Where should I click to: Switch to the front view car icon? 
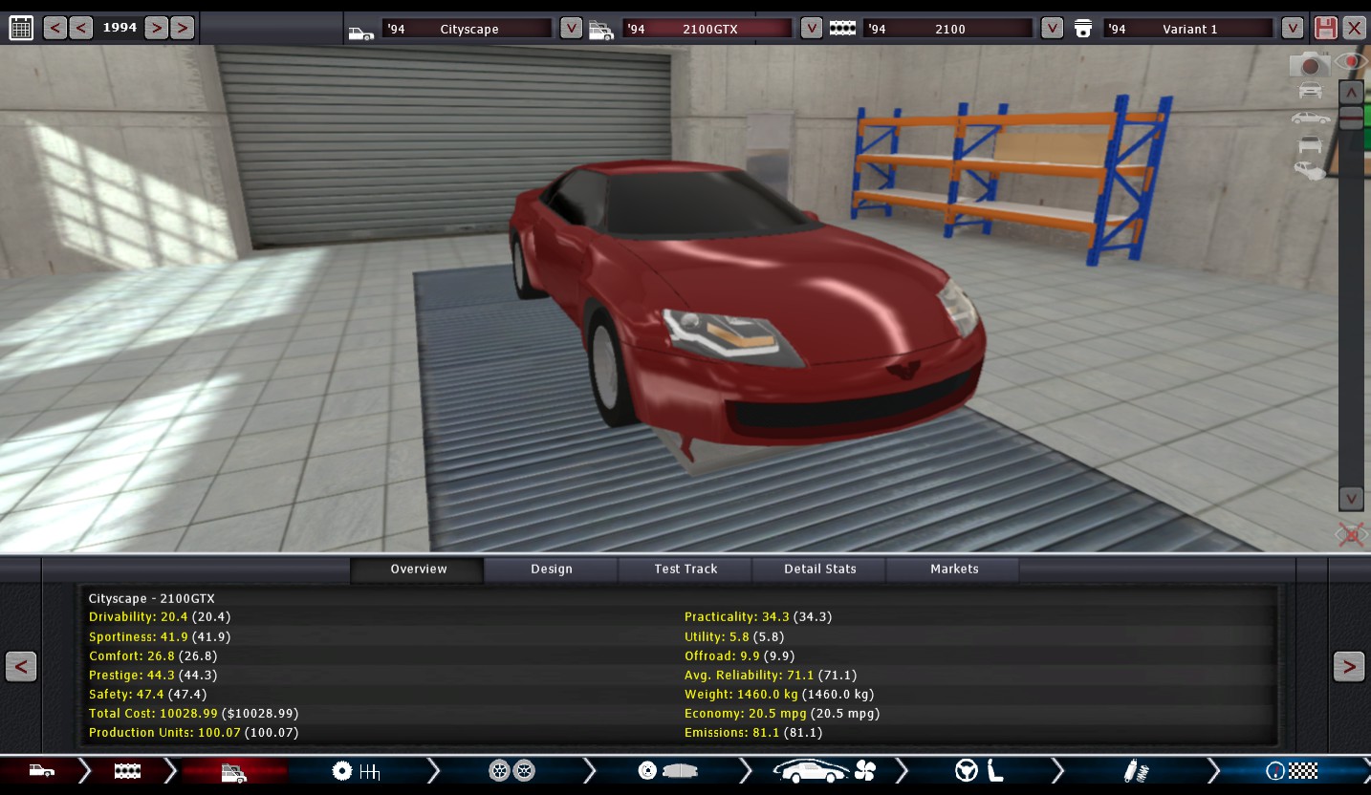1310,91
